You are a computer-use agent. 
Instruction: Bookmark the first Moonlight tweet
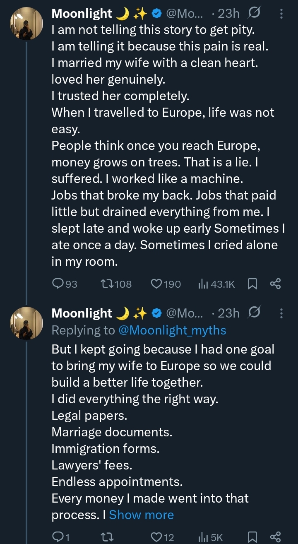pyautogui.click(x=252, y=284)
